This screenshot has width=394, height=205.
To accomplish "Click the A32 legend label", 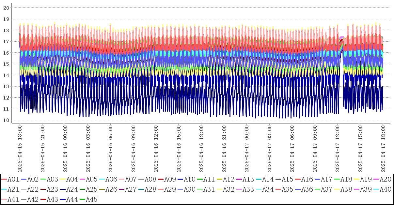I will pos(229,189).
